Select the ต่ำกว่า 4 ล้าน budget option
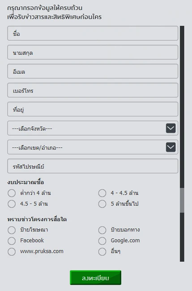Viewport: 192px width, 291px height. 12,193
